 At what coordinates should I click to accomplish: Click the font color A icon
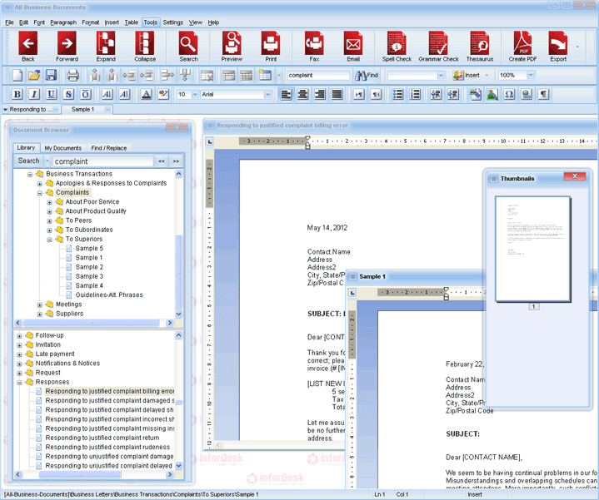(147, 94)
